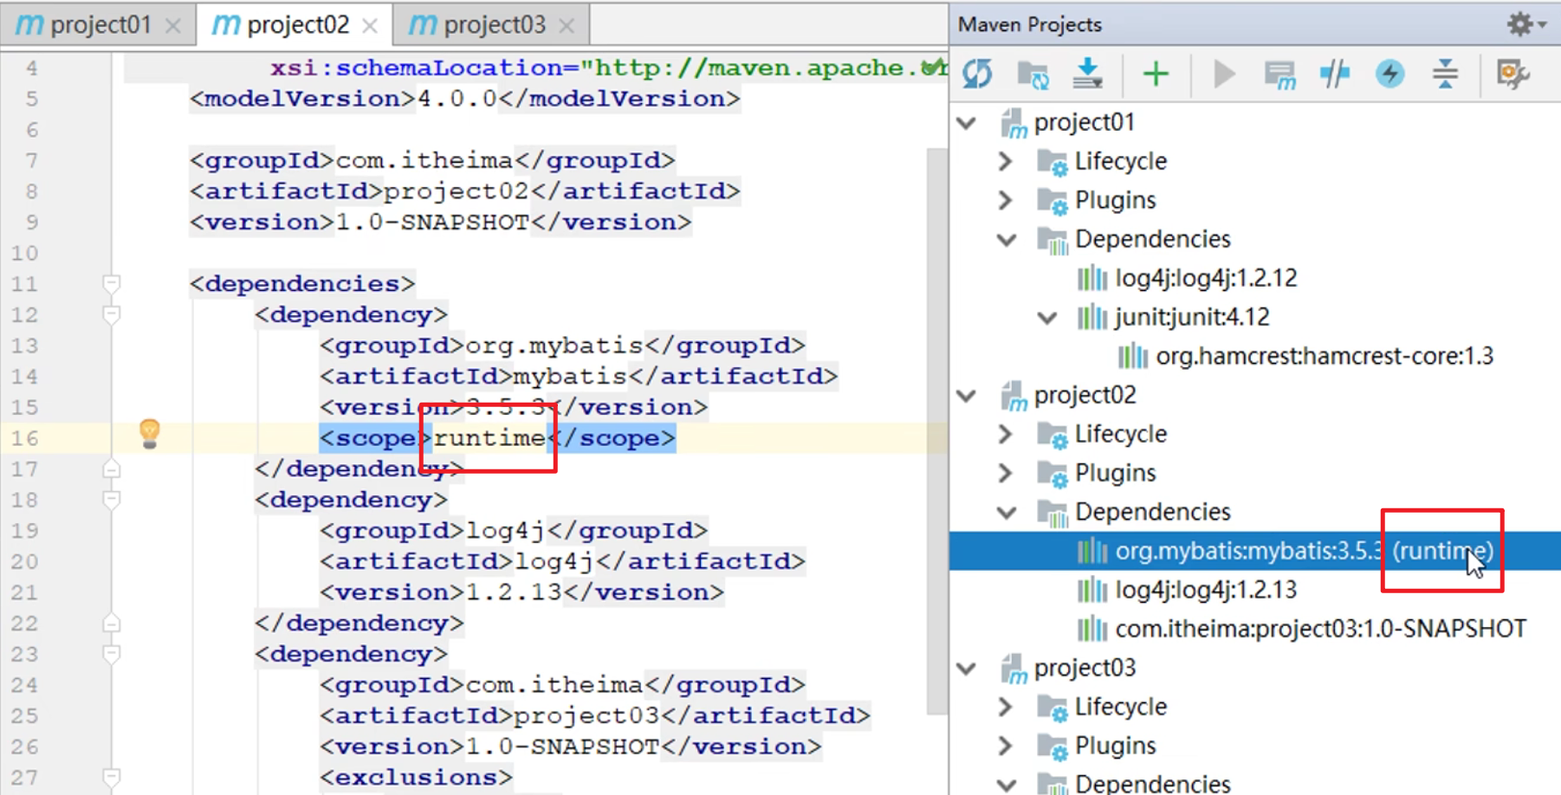Click version 1.2.13 text on line 21
This screenshot has height=795, width=1561.
coord(514,592)
